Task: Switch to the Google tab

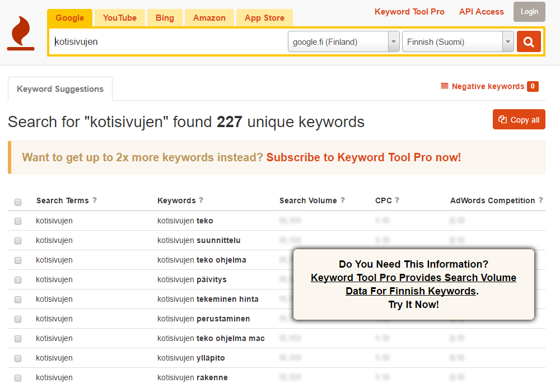Action: pos(69,18)
